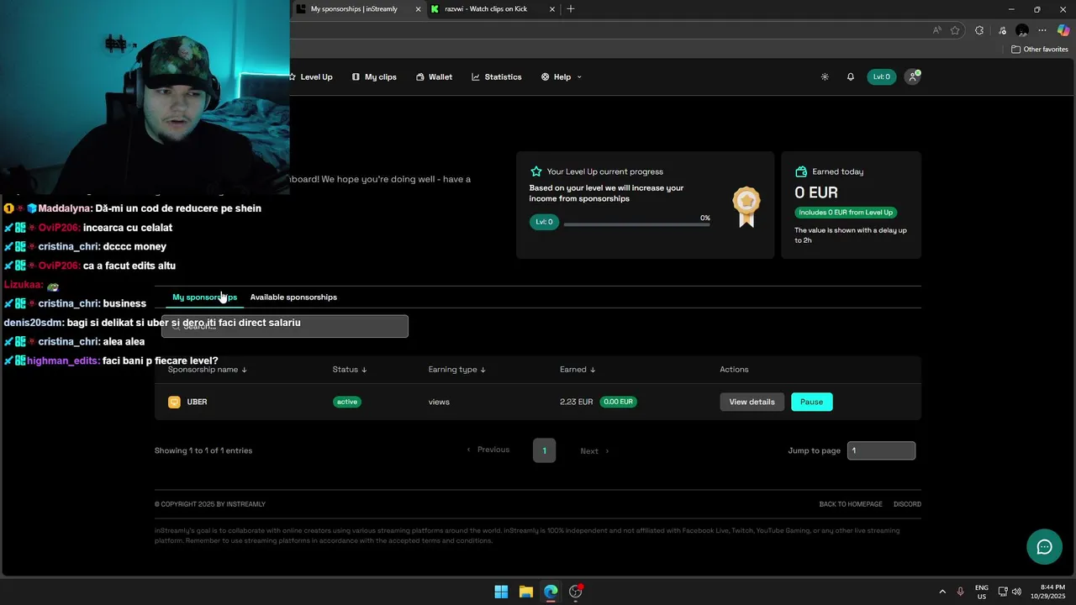Click the Level Up star icon

[x=535, y=171]
